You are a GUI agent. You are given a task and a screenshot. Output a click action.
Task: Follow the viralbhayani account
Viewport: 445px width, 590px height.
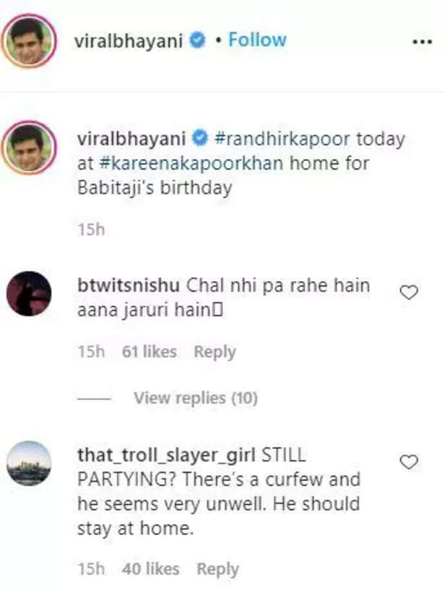(x=256, y=40)
